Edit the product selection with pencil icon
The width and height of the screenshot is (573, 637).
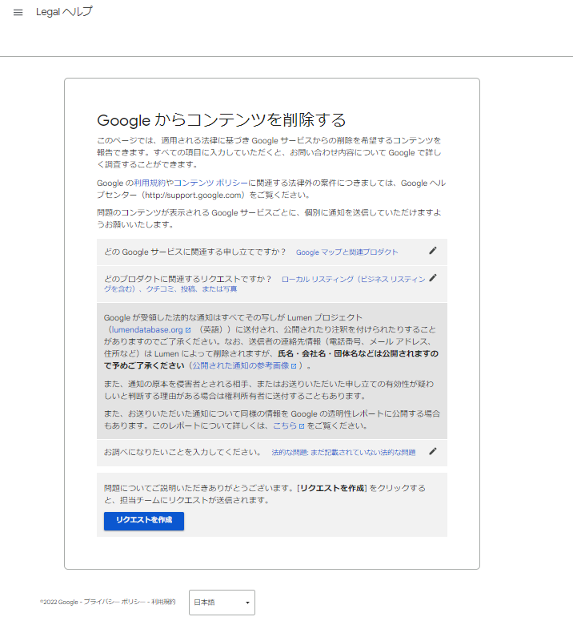click(433, 278)
